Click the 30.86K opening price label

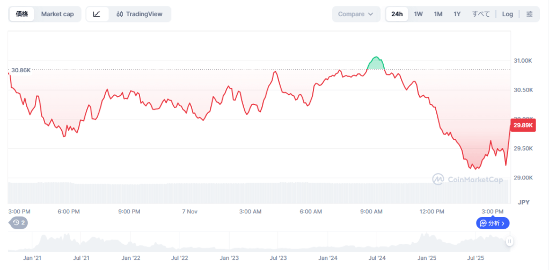(x=21, y=70)
